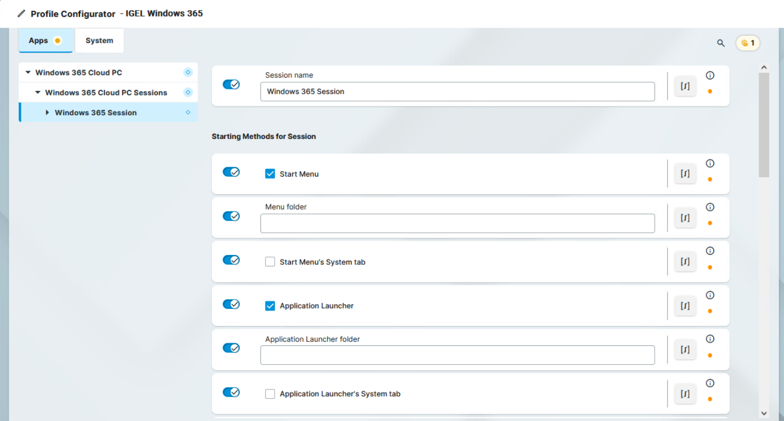Click the info icon for Start Menu

coord(710,163)
